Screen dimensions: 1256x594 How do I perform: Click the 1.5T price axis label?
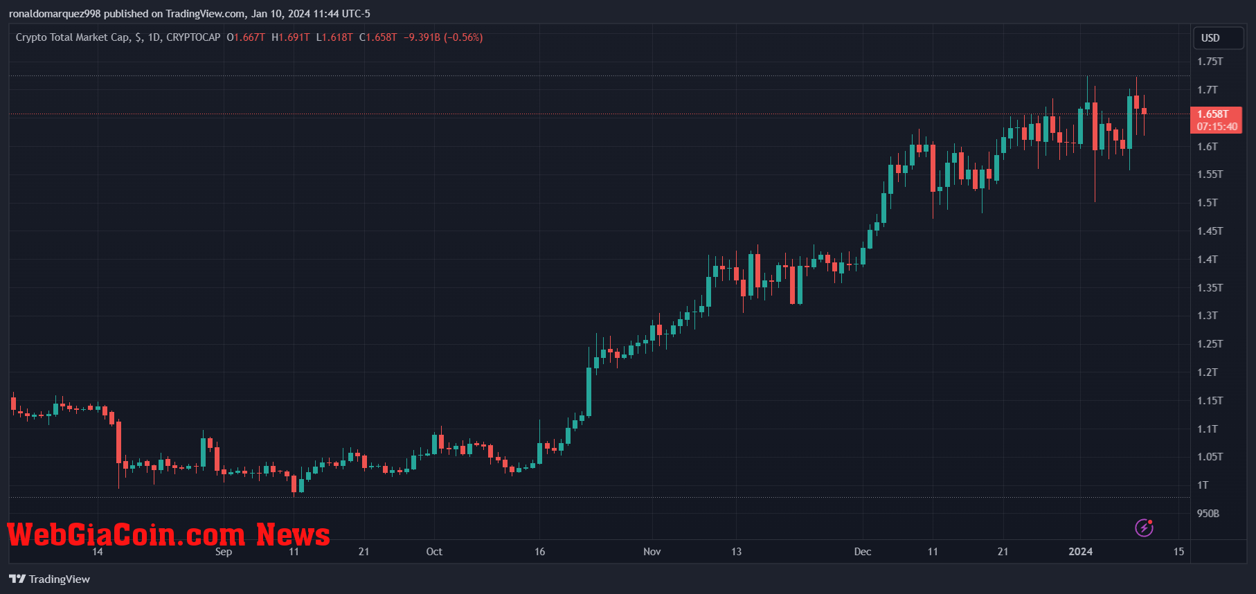(x=1208, y=203)
